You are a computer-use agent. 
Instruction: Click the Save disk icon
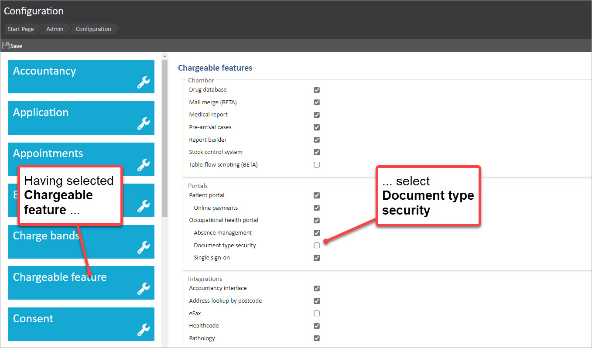[x=6, y=46]
